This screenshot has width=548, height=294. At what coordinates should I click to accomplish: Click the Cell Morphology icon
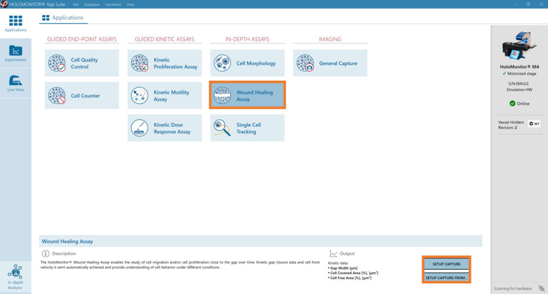tap(222, 63)
